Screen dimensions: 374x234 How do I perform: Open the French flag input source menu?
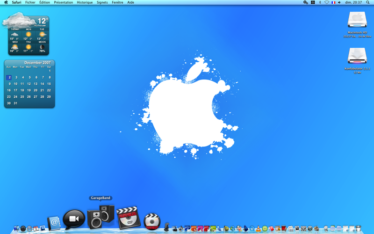tap(333, 2)
